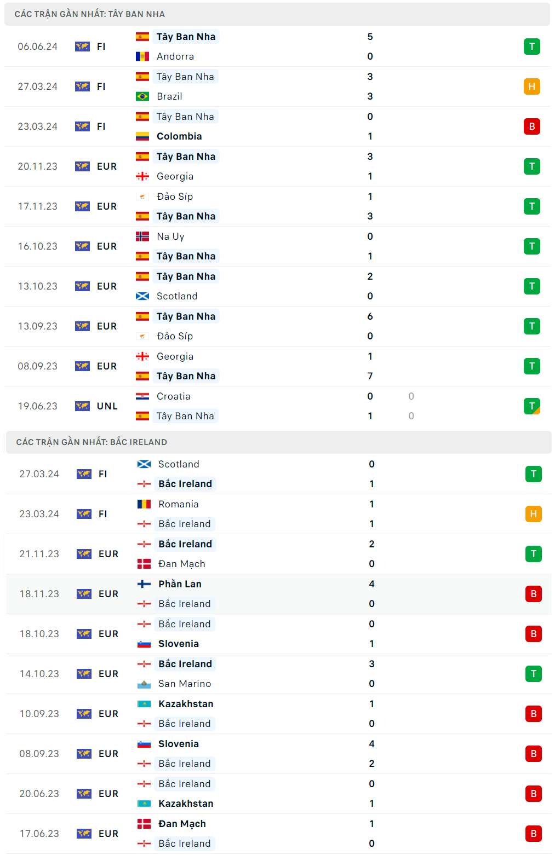This screenshot has height=855, width=555.
Task: Open the Georgia team link on 20.11.23
Action: tap(175, 176)
